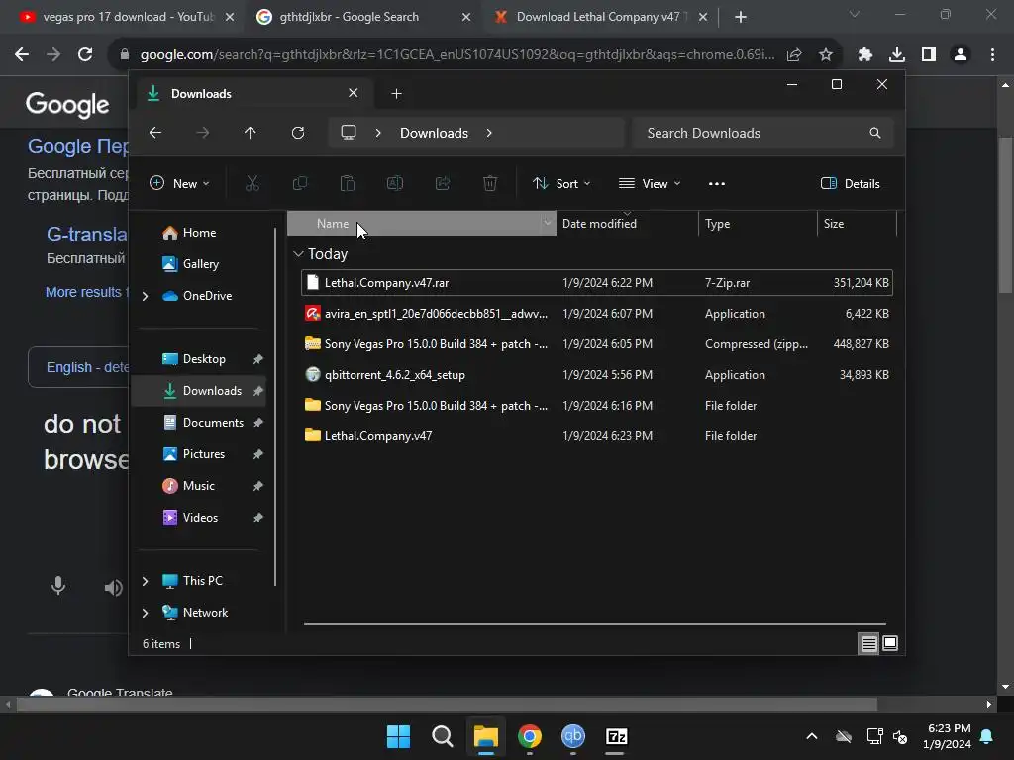The height and width of the screenshot is (760, 1014).
Task: Click the Share icon in Explorer toolbar
Action: point(443,183)
